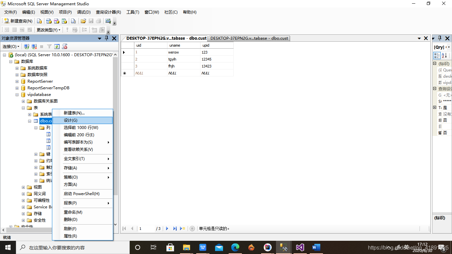The height and width of the screenshot is (254, 452).
Task: Collapse the (标识) category in Properties panel
Action: point(435,63)
